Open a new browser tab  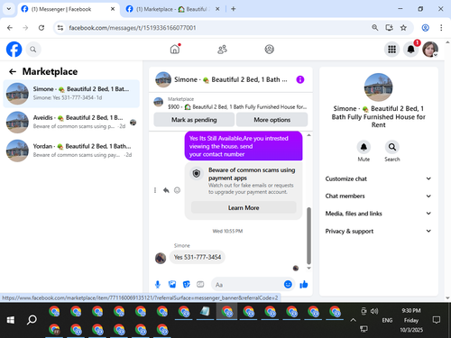pos(234,9)
